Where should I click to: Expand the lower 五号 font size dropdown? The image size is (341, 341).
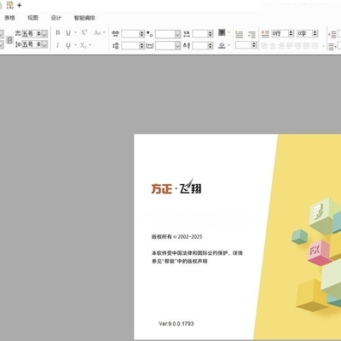point(44,44)
